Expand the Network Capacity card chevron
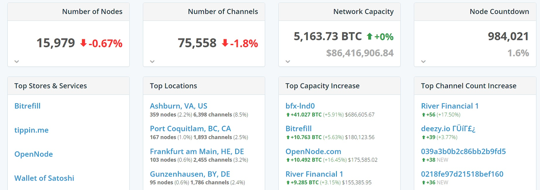The image size is (540, 190). click(x=288, y=61)
